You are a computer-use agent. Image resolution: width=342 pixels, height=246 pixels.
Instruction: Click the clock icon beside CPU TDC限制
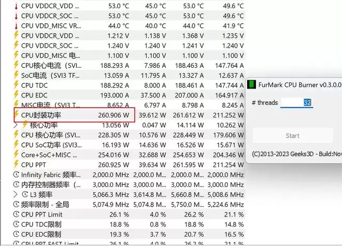click(16, 224)
